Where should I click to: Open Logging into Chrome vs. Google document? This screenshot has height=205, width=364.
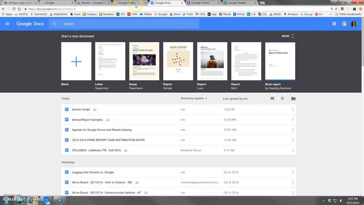click(93, 172)
